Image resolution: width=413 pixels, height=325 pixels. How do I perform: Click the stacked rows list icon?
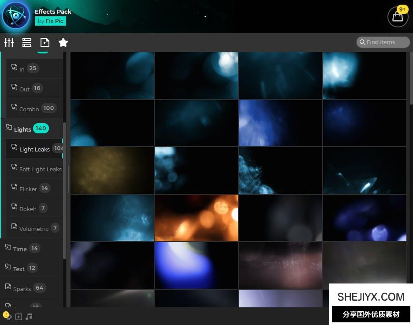coord(27,42)
